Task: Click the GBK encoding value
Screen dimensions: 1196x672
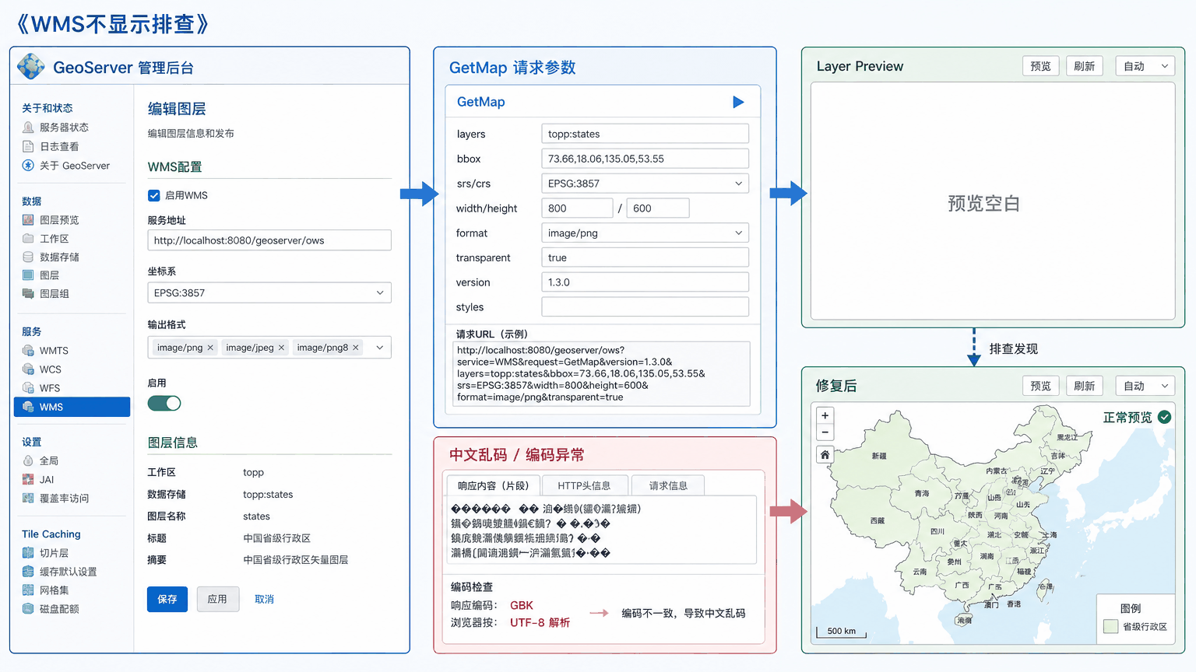Action: (x=522, y=605)
